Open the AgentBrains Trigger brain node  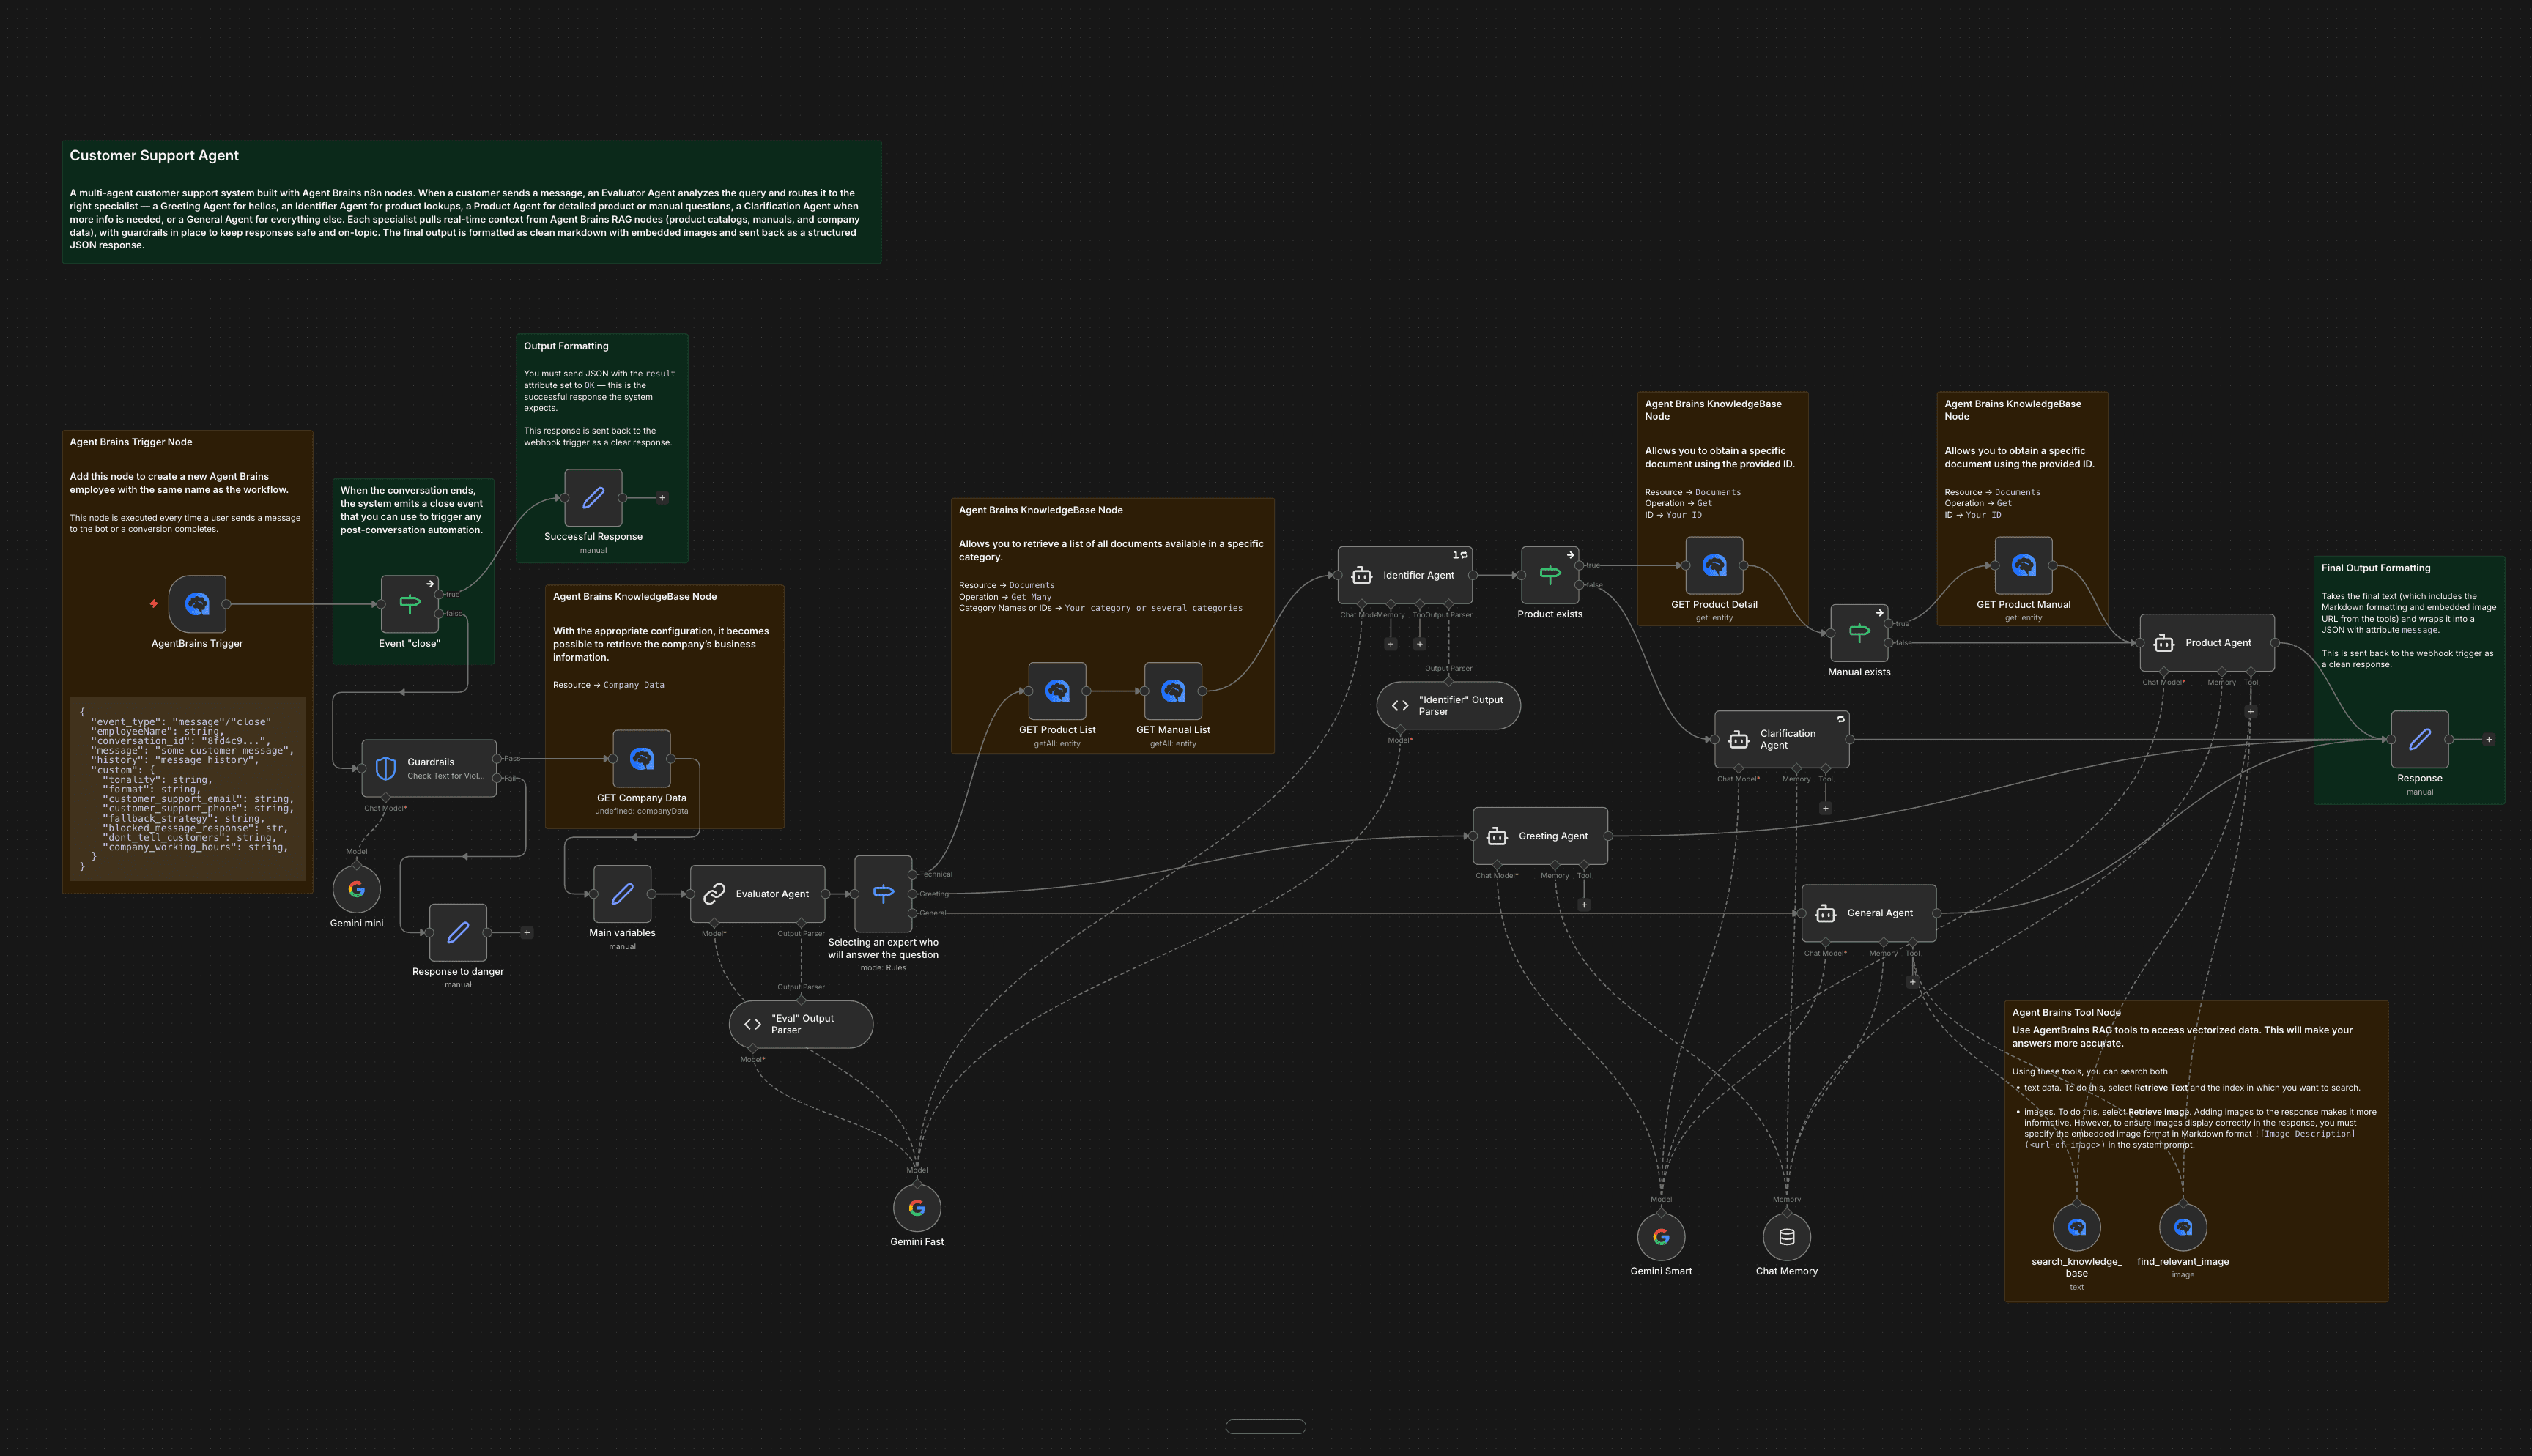(197, 604)
